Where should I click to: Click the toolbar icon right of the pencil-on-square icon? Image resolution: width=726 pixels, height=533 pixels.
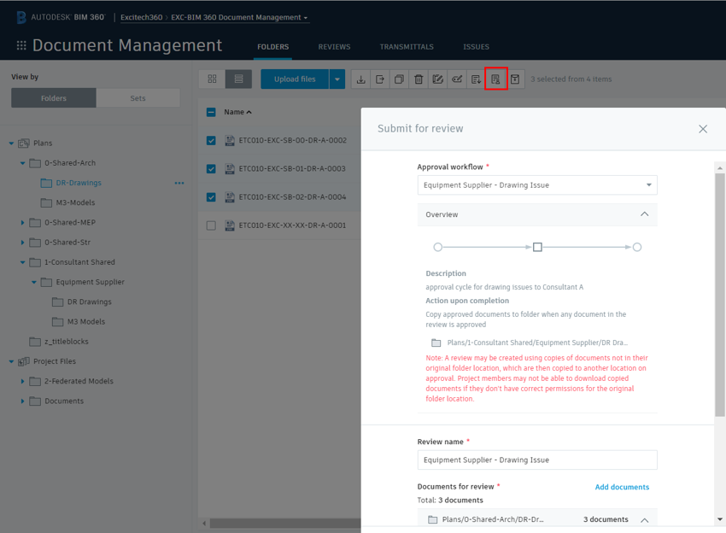[x=457, y=79]
